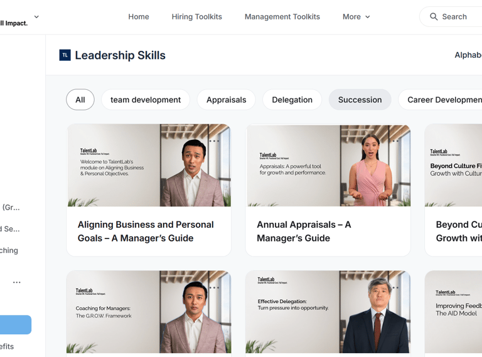Expand the workspace switcher chevron
Viewport: 482px width, 357px height.
click(x=36, y=17)
